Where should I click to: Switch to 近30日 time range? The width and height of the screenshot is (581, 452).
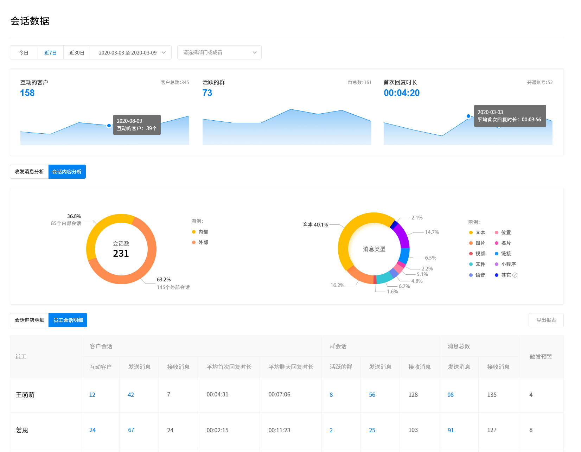(x=77, y=52)
